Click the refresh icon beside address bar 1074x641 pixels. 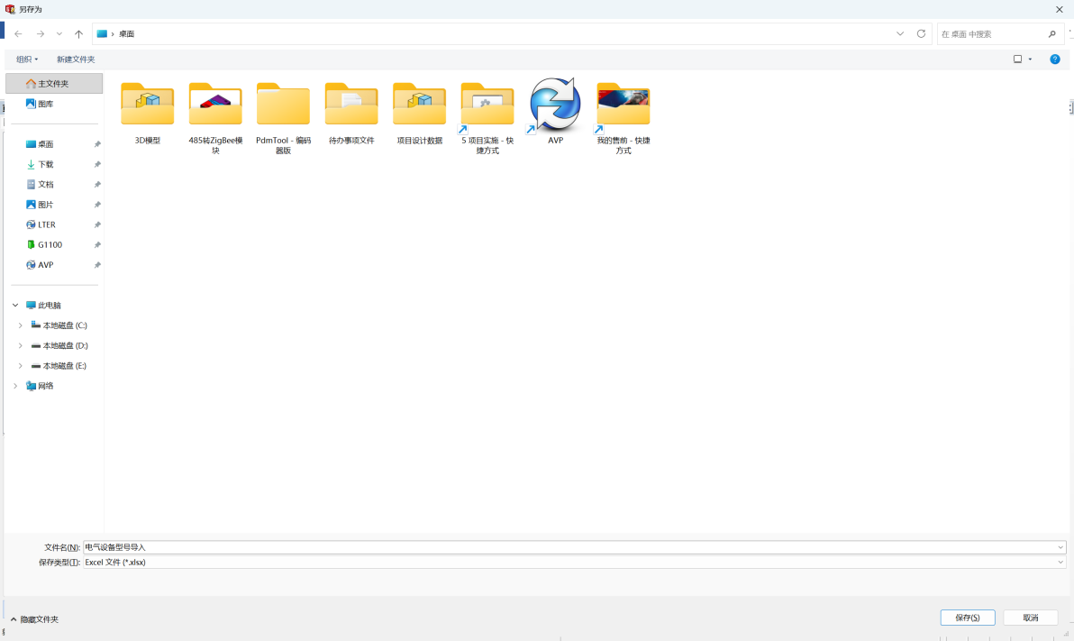tap(921, 33)
